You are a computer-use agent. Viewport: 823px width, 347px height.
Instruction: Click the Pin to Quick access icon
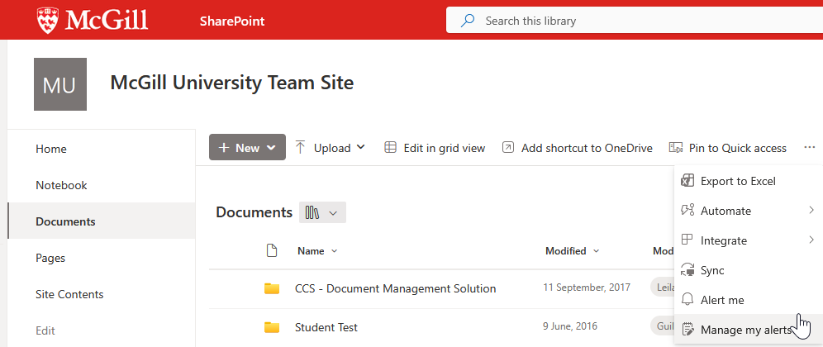(676, 148)
